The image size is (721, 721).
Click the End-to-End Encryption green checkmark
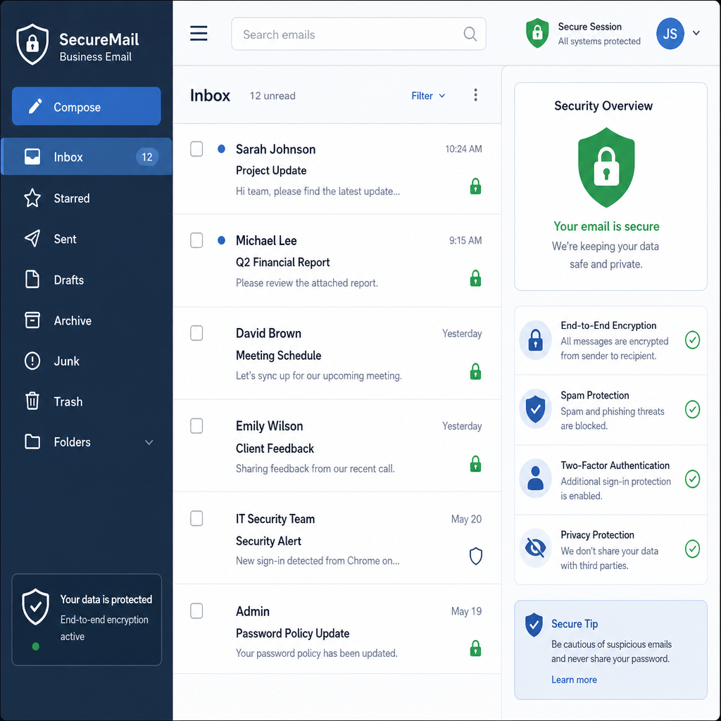pos(692,340)
